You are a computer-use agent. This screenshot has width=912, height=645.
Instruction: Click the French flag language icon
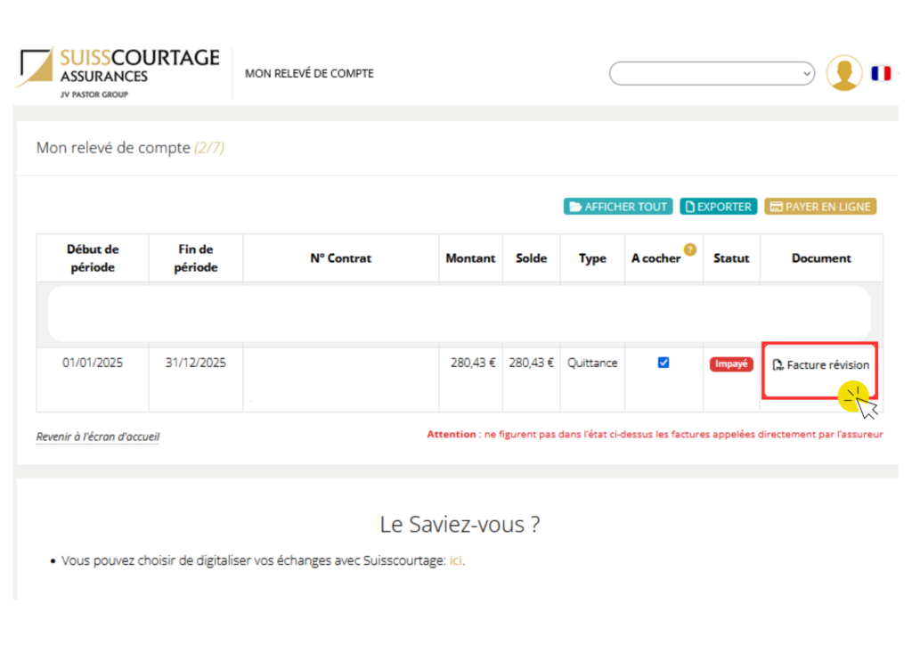(x=881, y=73)
